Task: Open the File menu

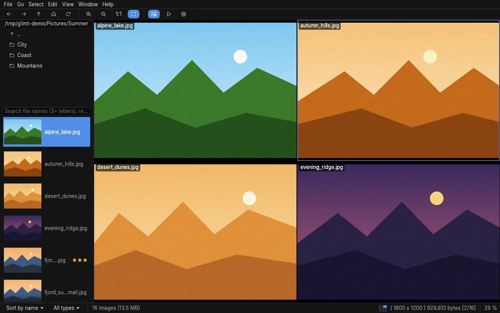Action: (8, 4)
